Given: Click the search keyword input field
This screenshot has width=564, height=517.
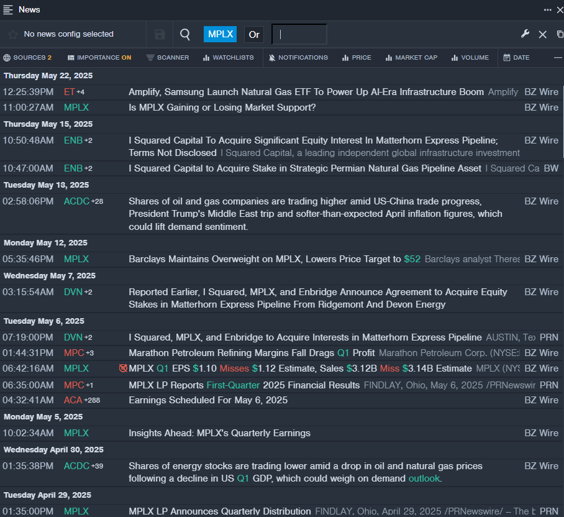Looking at the screenshot, I should (x=299, y=35).
